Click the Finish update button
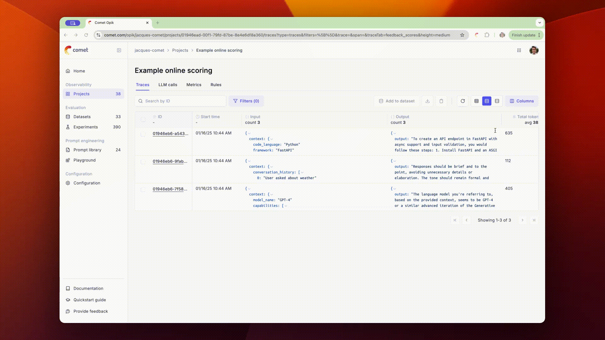Screen dimensions: 605x340 click(x=523, y=35)
